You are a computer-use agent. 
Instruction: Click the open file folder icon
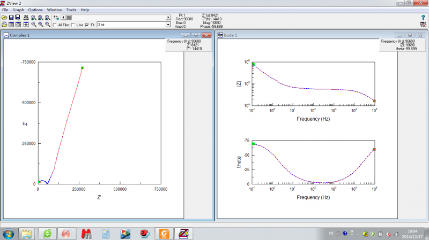4,18
